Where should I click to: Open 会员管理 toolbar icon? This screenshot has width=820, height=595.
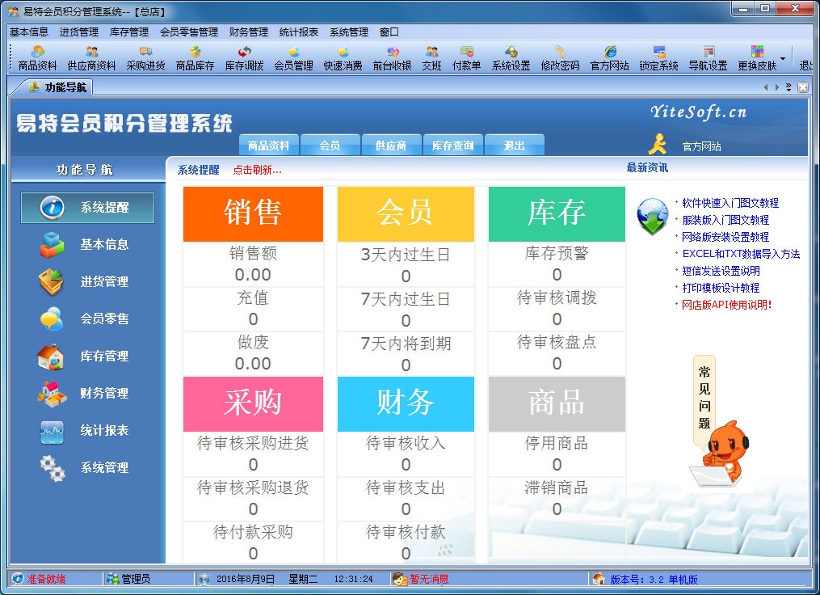coord(293,58)
